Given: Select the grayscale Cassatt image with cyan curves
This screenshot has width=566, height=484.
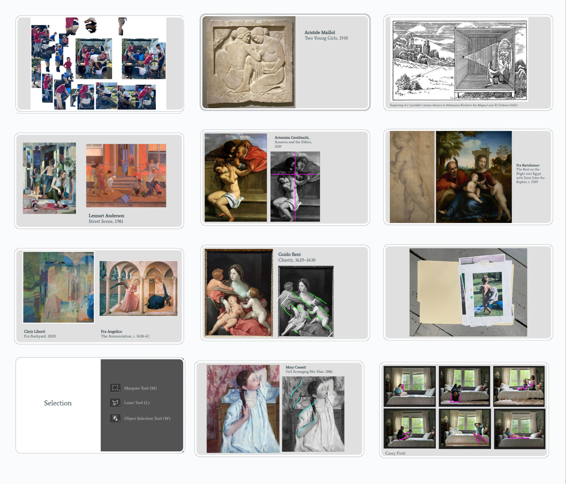Looking at the screenshot, I should (313, 414).
